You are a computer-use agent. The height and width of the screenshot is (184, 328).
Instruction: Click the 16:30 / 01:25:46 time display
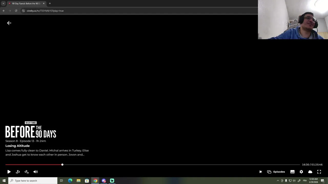coord(312,165)
